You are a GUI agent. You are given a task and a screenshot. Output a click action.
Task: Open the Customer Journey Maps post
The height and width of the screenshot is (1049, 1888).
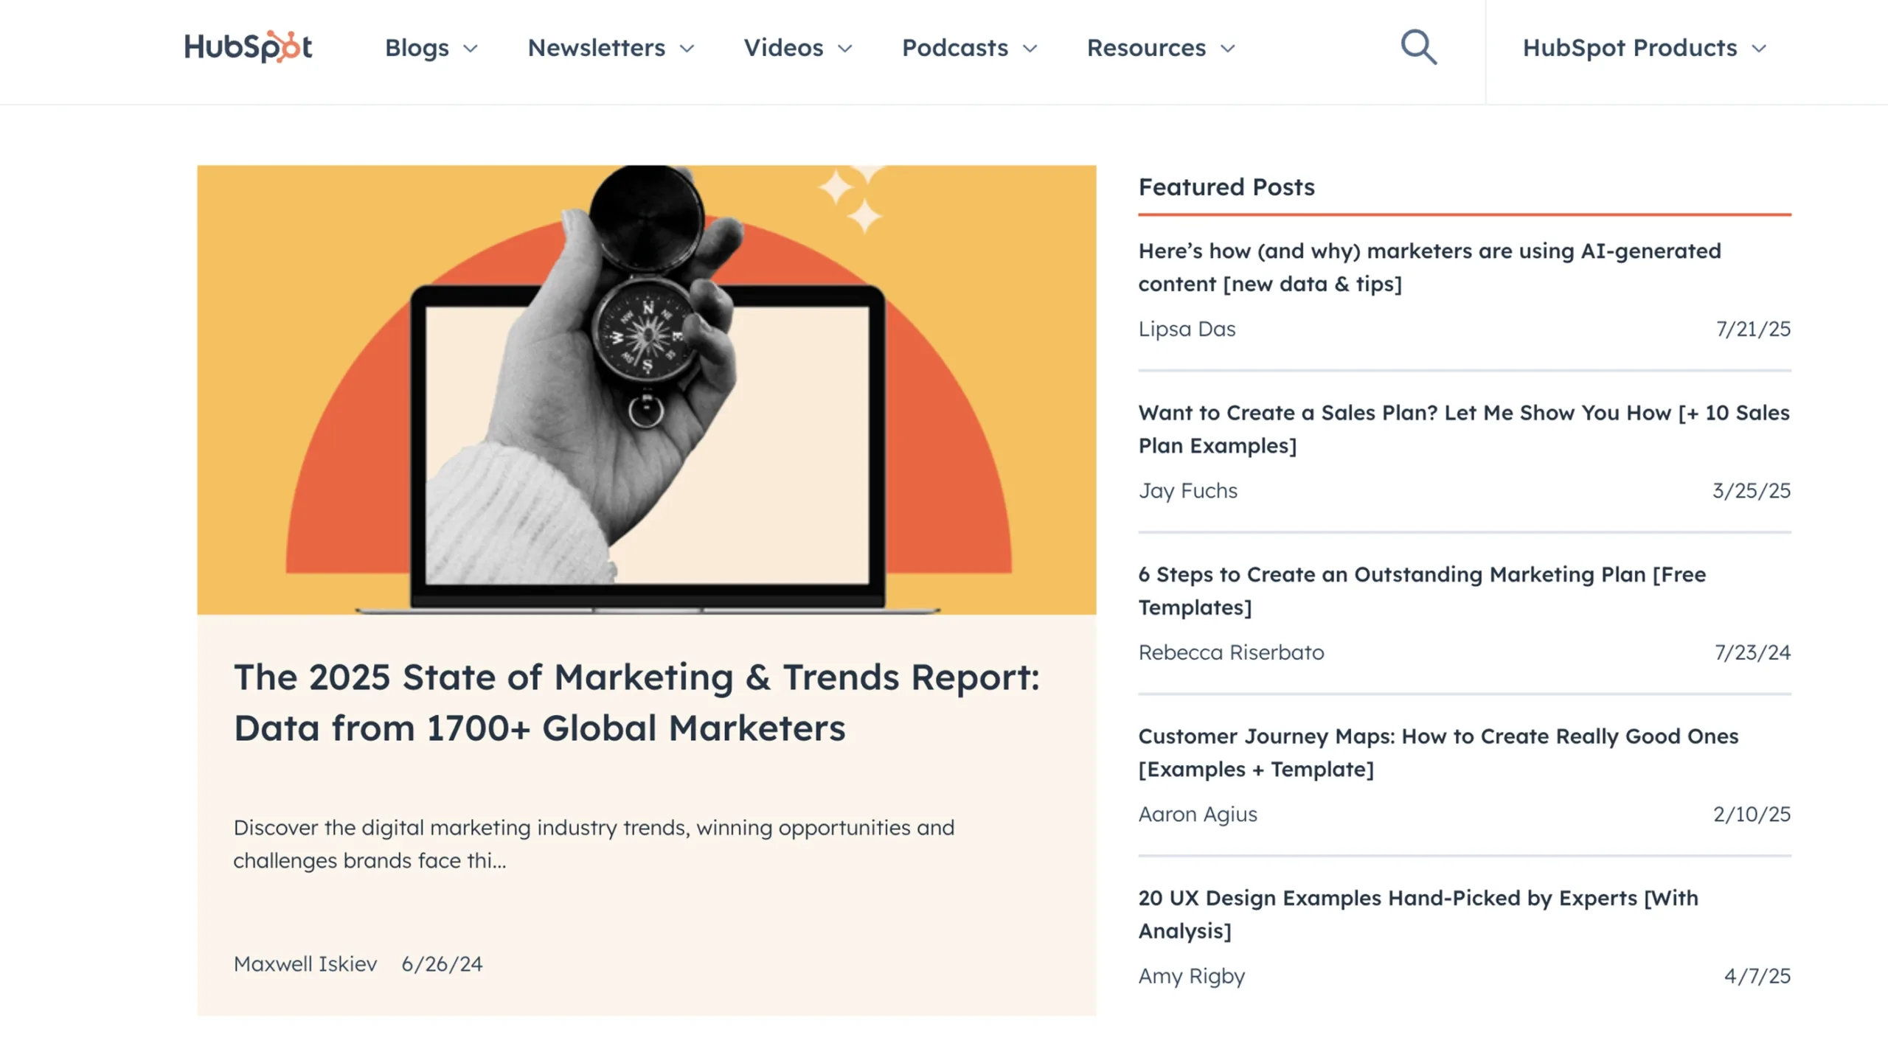coord(1437,752)
